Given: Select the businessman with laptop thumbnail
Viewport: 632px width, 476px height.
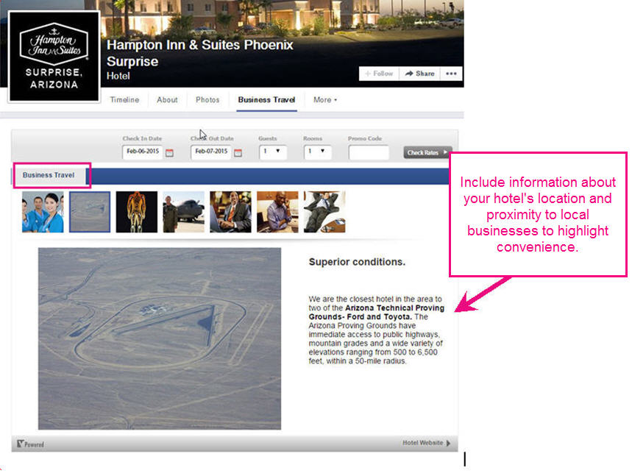Looking at the screenshot, I should pyautogui.click(x=230, y=212).
